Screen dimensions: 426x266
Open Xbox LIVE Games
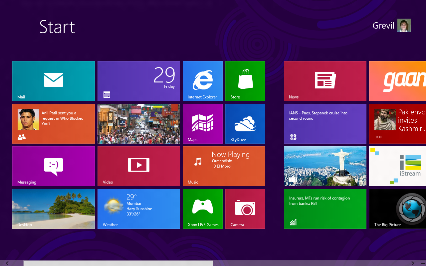click(x=202, y=208)
